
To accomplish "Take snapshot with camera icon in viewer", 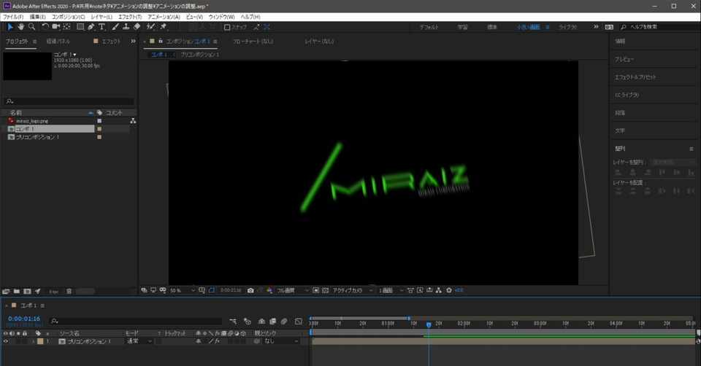I will point(250,290).
